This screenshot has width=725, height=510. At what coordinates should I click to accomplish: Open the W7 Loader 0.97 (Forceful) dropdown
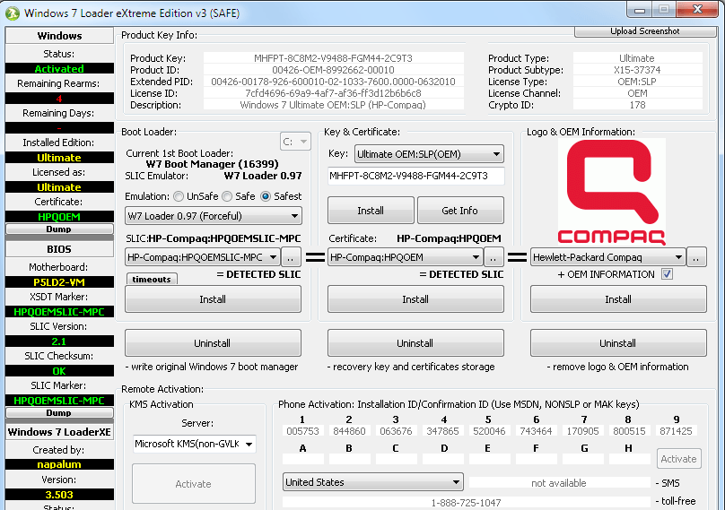214,216
